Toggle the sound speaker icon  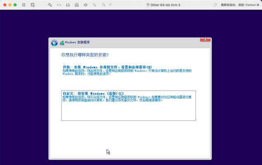pyautogui.click(x=85, y=5)
